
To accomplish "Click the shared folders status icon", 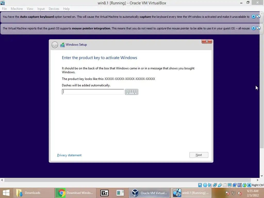I will (225, 185).
